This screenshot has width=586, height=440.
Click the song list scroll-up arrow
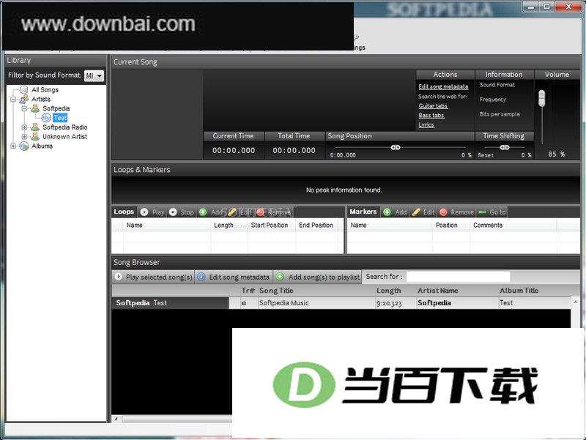pyautogui.click(x=576, y=302)
